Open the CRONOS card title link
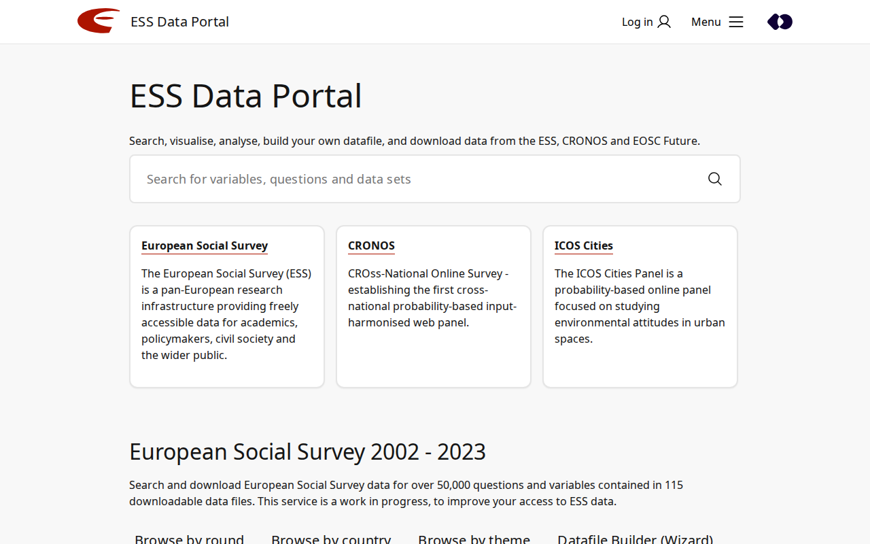Viewport: 870px width, 544px height. [x=371, y=245]
